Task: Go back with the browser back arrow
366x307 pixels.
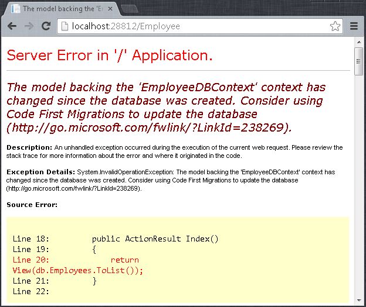Action: (x=12, y=26)
